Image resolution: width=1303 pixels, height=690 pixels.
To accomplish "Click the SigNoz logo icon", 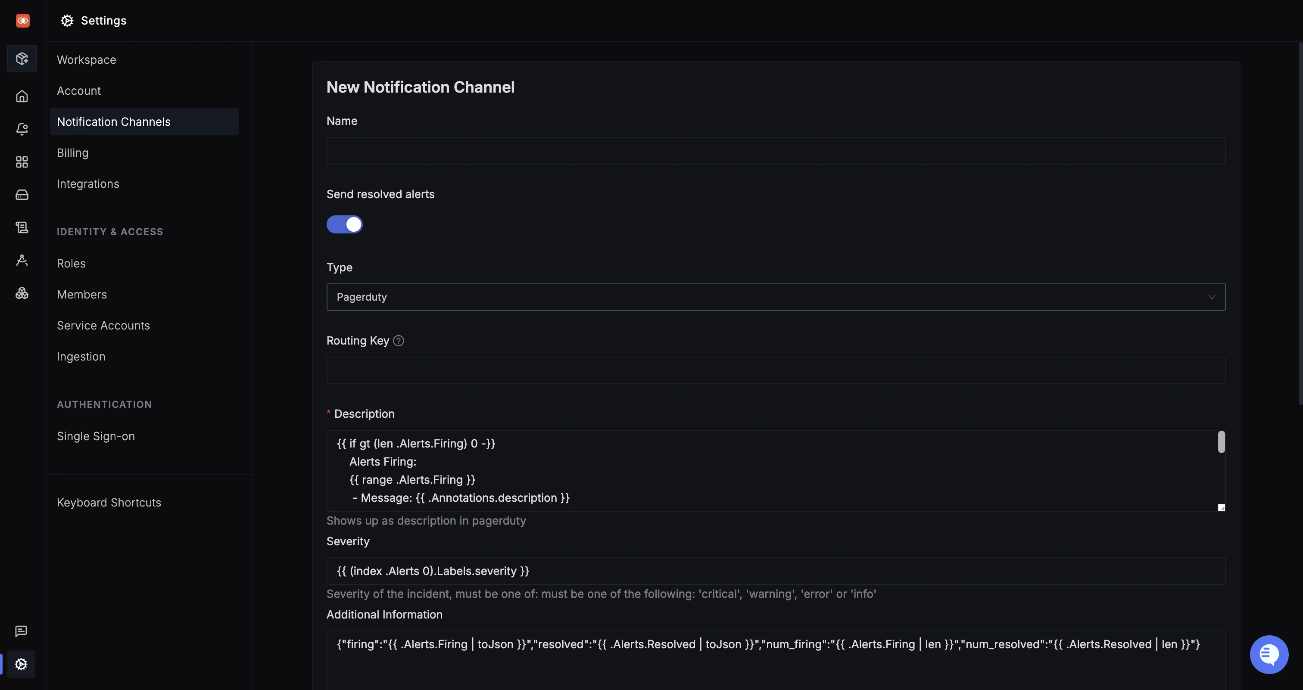I will point(22,20).
